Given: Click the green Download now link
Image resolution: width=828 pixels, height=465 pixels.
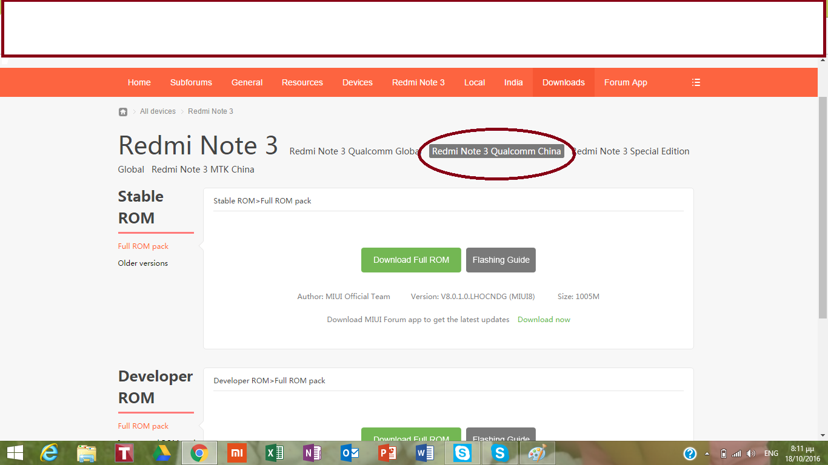Looking at the screenshot, I should click(x=544, y=320).
